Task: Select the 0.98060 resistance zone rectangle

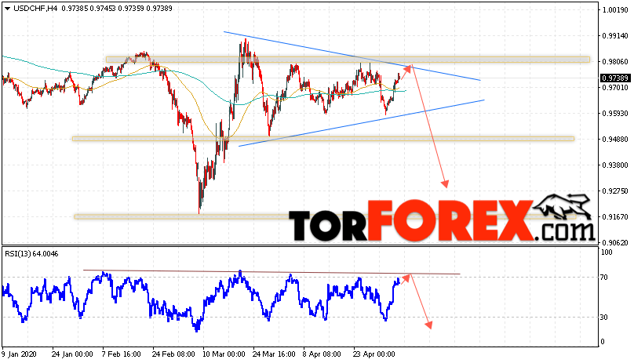Action: (348, 60)
